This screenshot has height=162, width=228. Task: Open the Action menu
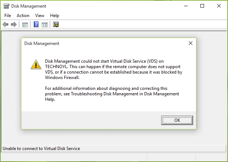click(23, 16)
